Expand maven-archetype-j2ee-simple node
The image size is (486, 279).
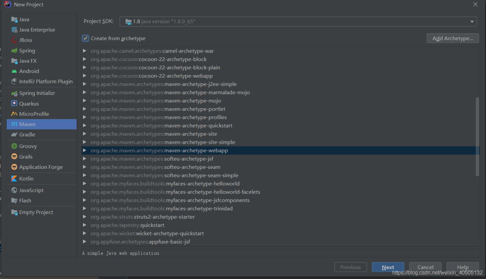85,84
